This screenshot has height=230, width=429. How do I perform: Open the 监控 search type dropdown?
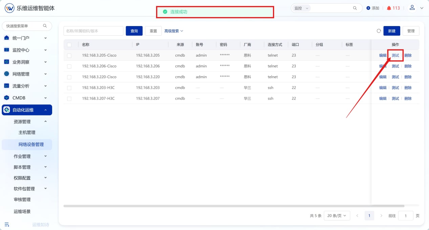click(301, 8)
